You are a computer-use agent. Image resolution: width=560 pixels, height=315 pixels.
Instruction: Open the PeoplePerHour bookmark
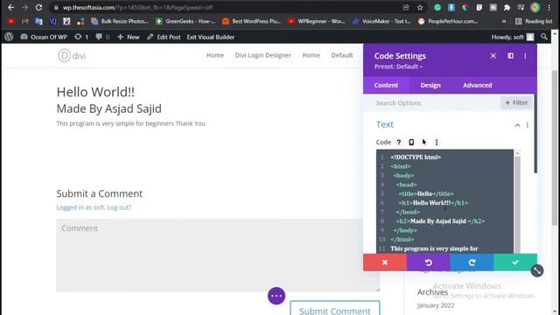click(448, 21)
